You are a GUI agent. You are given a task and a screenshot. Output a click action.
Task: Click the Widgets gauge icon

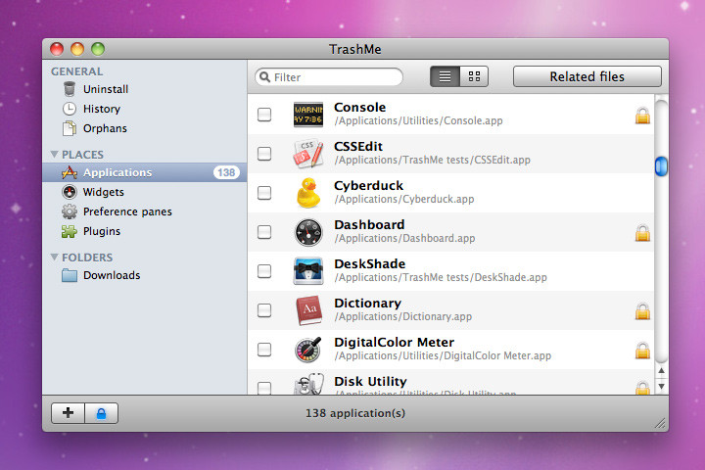[70, 192]
